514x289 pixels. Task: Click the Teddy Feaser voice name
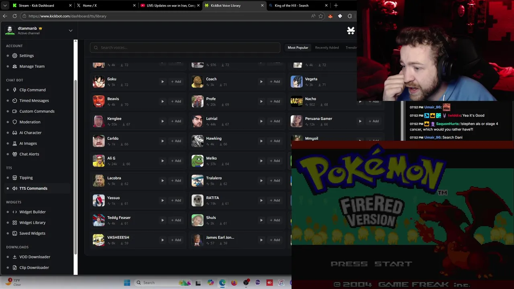119,218
